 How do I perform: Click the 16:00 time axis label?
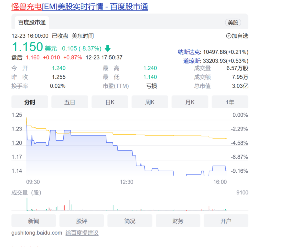(220, 182)
